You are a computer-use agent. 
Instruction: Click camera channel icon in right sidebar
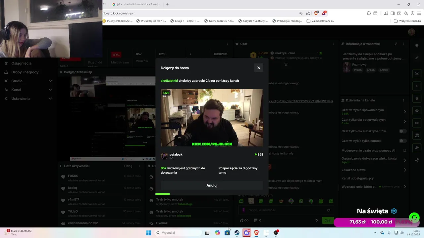point(417,136)
